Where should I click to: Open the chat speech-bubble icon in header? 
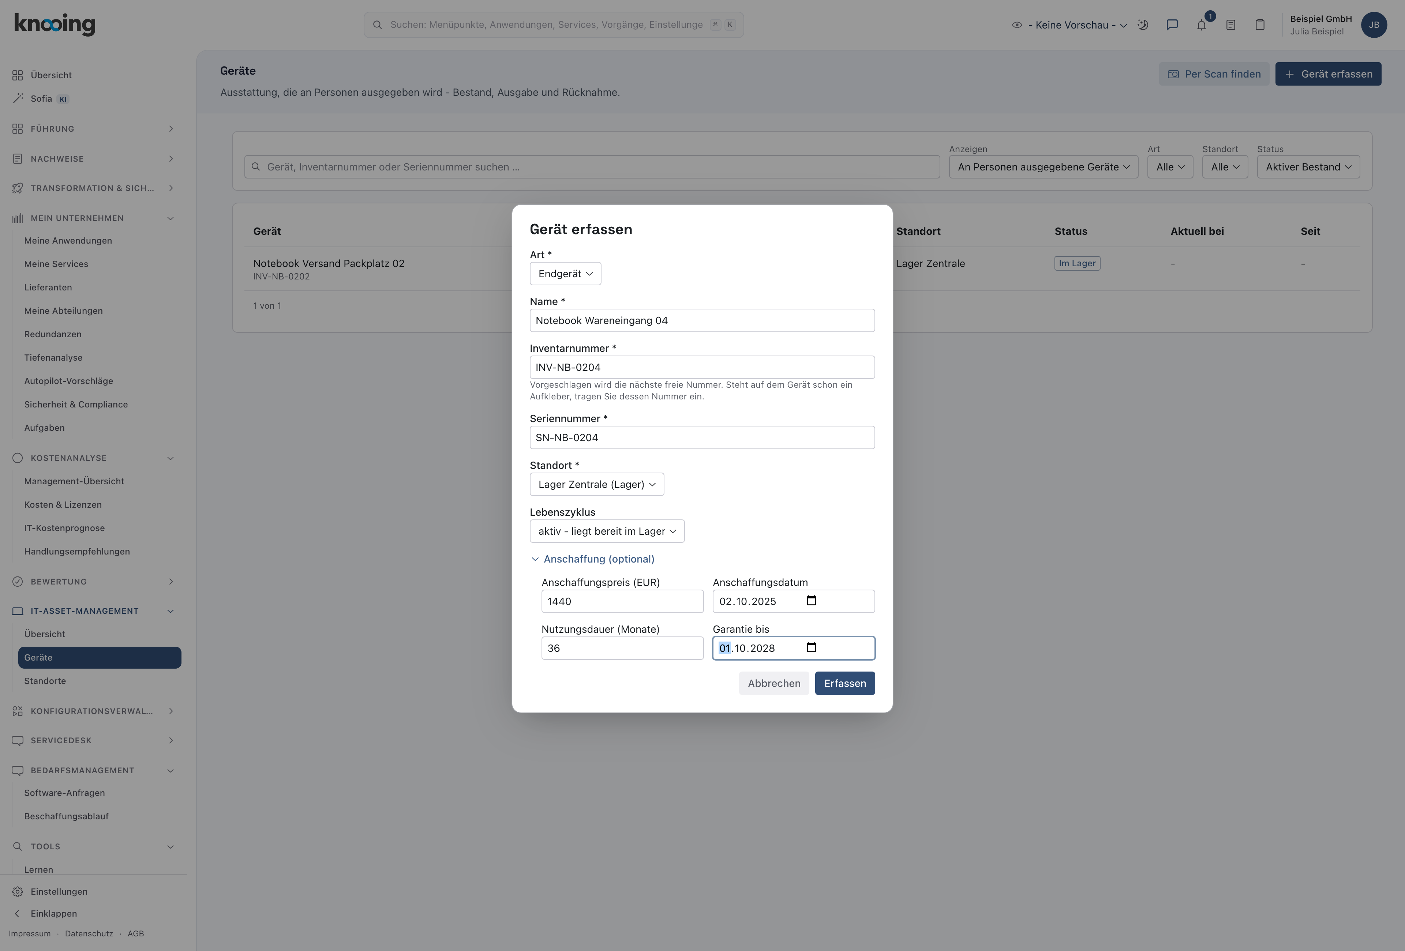click(x=1172, y=25)
